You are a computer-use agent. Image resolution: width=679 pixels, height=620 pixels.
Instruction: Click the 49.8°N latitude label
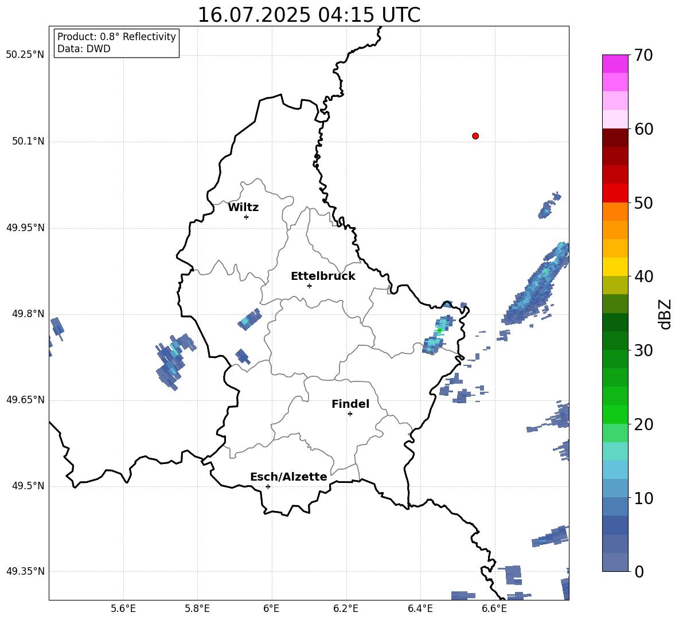[28, 314]
